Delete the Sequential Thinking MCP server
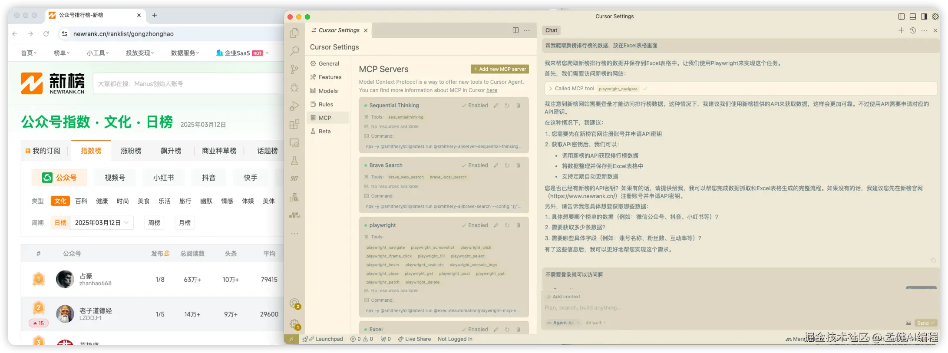Viewport: 948px width, 353px height. pyautogui.click(x=518, y=106)
